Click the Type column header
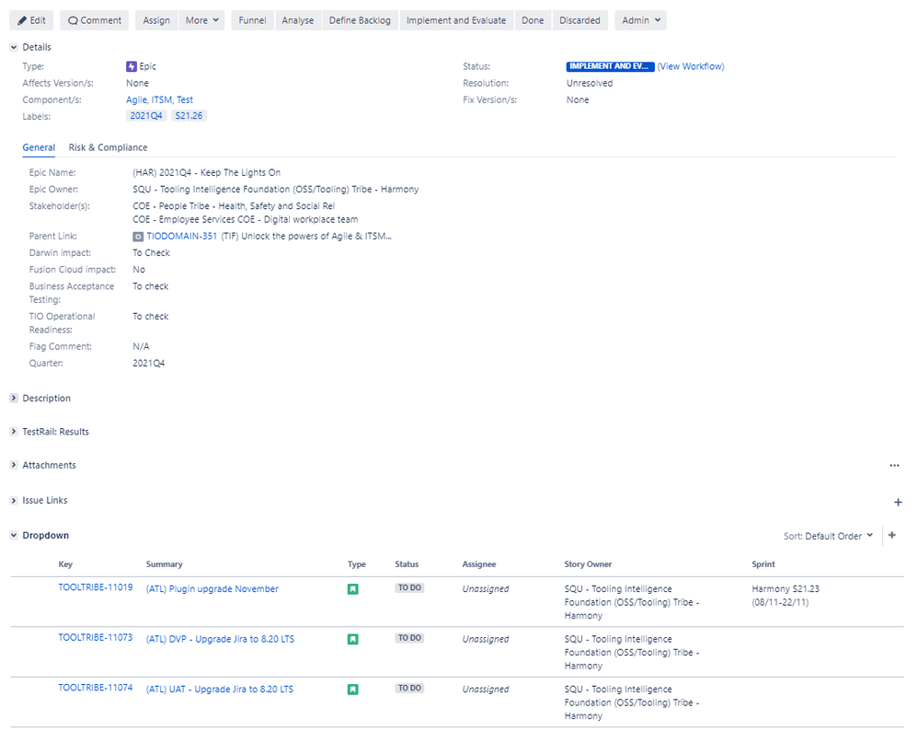 (357, 564)
